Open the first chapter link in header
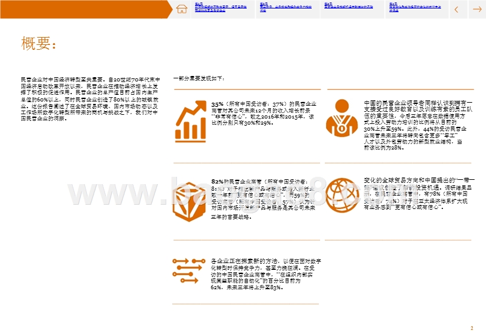 coord(221,8)
